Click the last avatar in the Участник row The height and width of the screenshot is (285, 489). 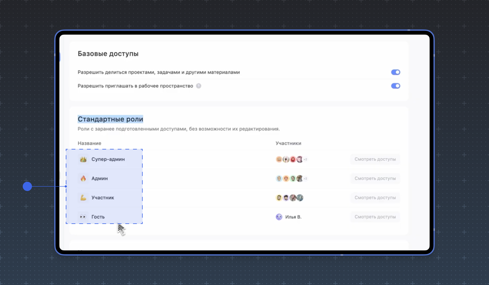click(x=300, y=197)
